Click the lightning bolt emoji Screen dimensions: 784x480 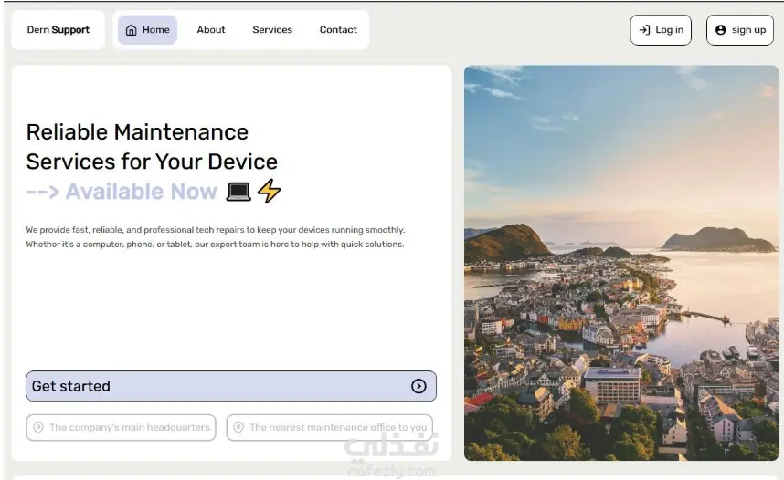(269, 191)
